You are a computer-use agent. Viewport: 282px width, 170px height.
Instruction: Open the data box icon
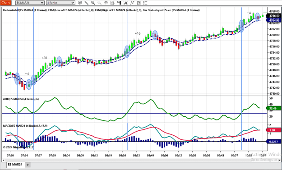tap(112, 3)
